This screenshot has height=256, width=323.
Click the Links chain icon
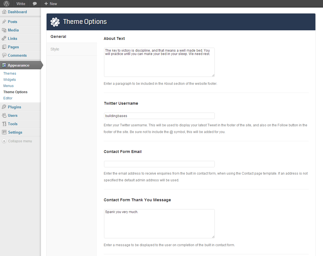pos(4,38)
